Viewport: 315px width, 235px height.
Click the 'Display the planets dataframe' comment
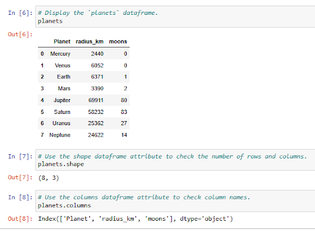click(98, 13)
